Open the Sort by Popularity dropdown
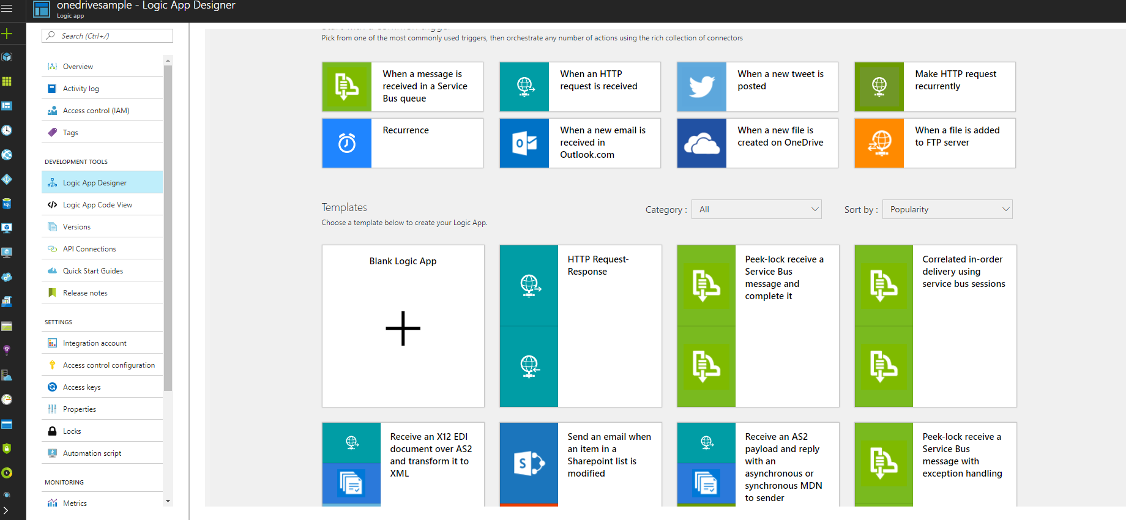The image size is (1126, 520). 947,209
